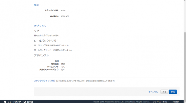The height and width of the screenshot is (103, 186).
Task: Select text ロールバックトリガーが指定されていません
Action: click(x=53, y=50)
